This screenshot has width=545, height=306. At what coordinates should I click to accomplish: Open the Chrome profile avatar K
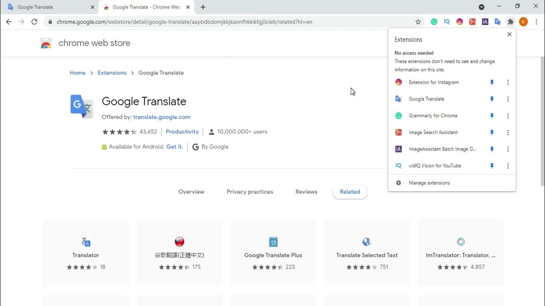tap(523, 22)
